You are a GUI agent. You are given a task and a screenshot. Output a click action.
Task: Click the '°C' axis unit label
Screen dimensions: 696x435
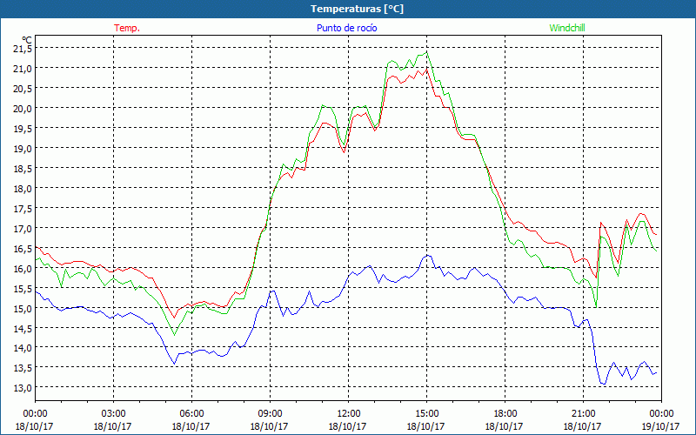[x=27, y=40]
